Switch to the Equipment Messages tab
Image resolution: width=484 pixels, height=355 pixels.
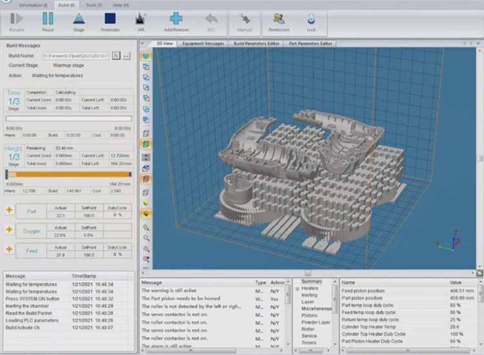click(x=203, y=43)
